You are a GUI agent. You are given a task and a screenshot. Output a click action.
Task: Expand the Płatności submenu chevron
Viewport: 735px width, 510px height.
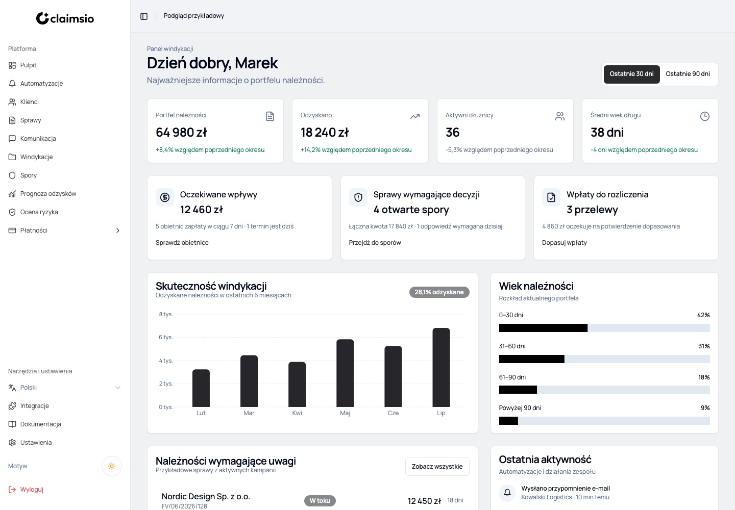point(118,231)
